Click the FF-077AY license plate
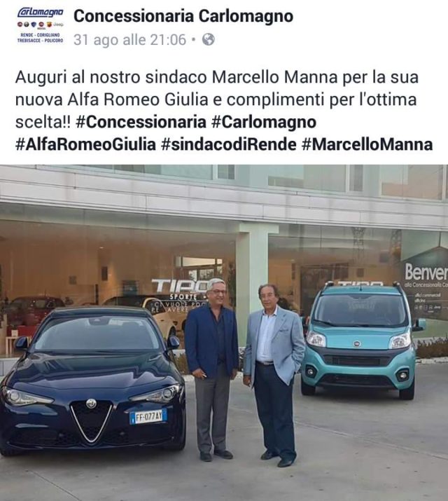 [x=148, y=417]
